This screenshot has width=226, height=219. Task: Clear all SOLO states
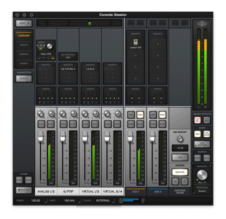[28, 180]
